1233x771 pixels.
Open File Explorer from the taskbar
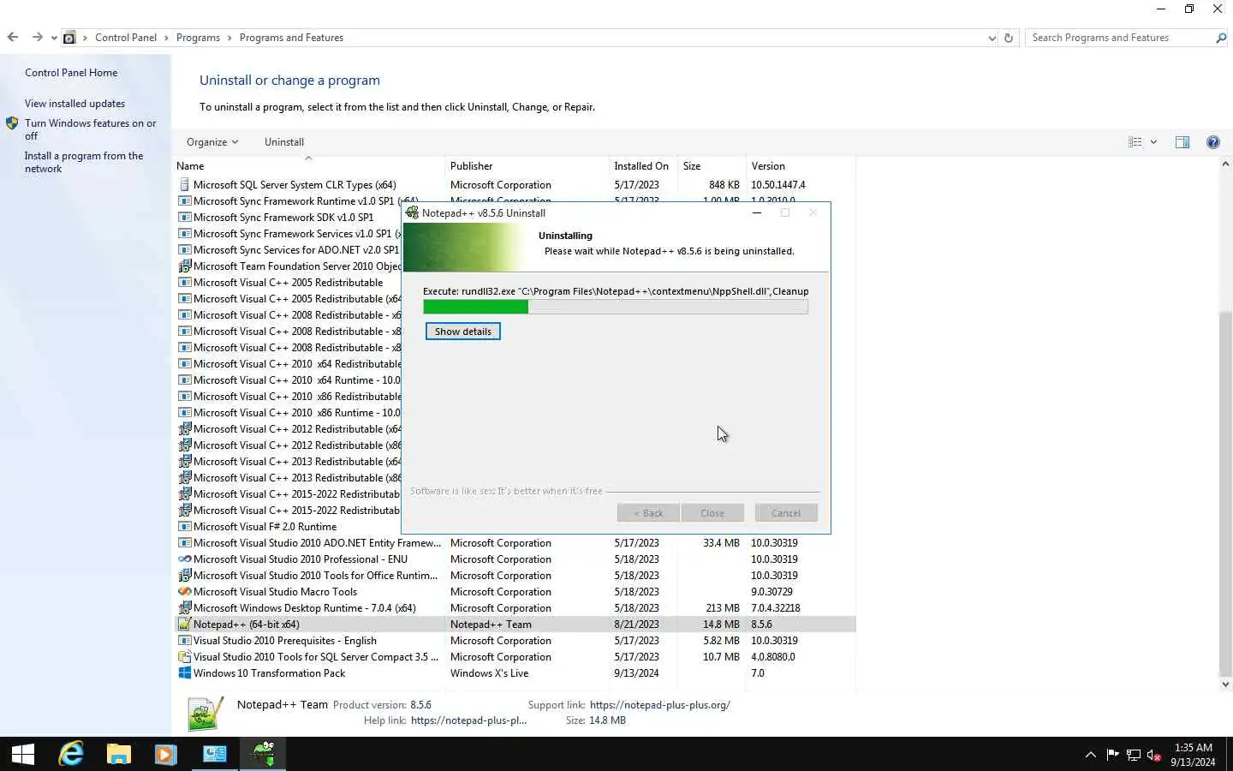coord(118,754)
